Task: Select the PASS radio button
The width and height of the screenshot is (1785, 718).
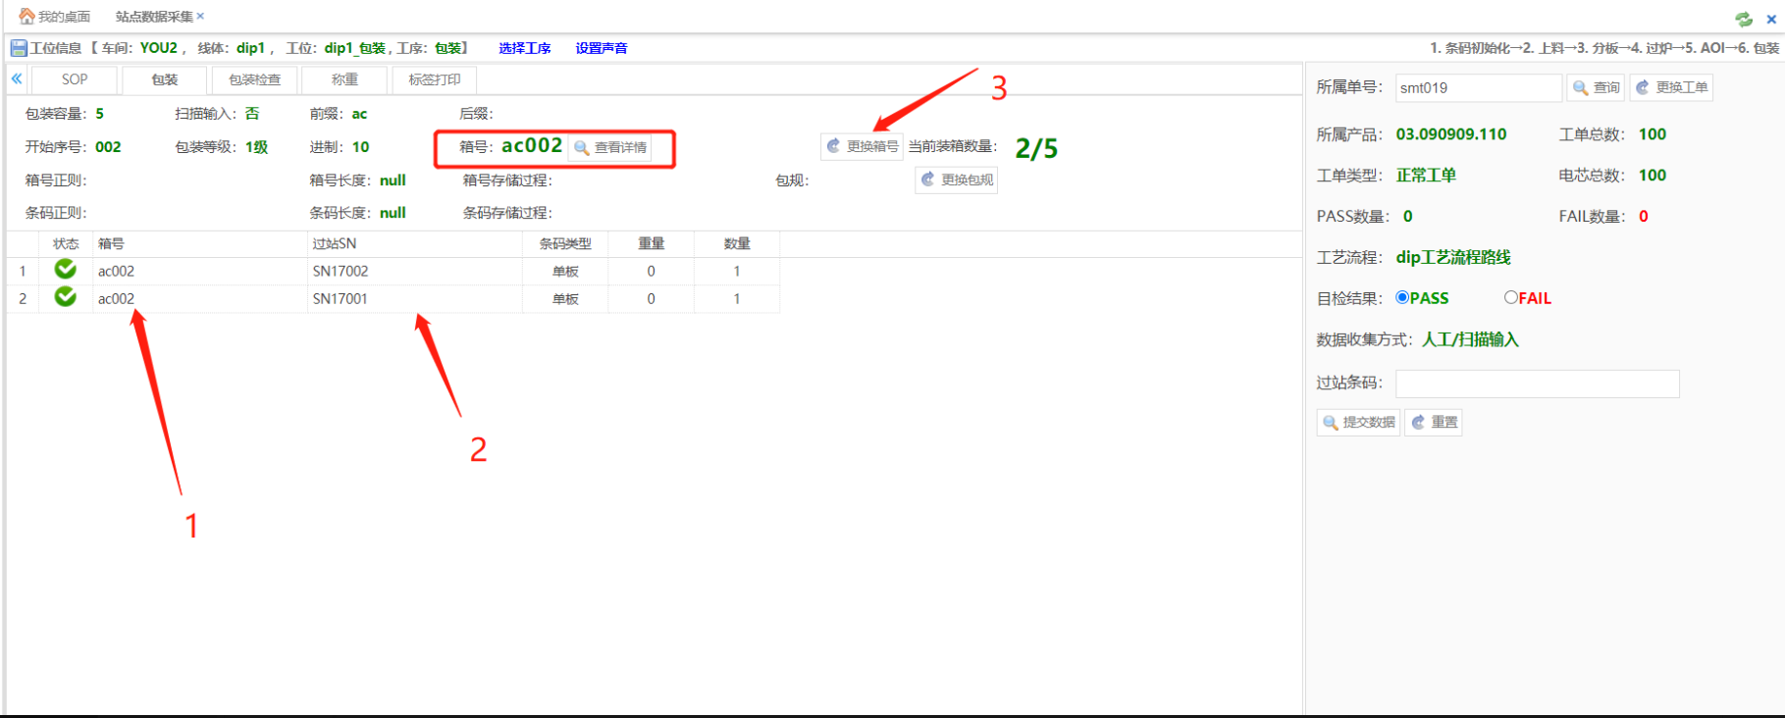Action: 1402,297
